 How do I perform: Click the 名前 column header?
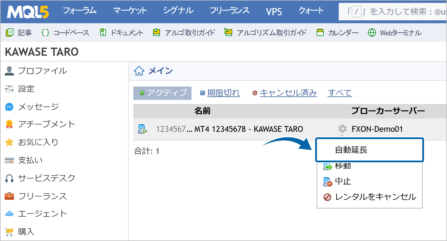coord(202,111)
